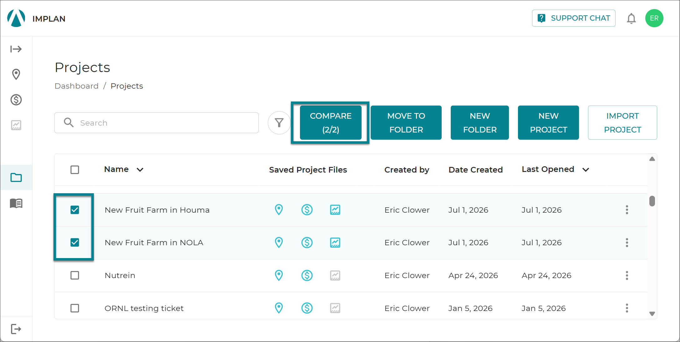Screen dimensions: 680x342
Task: Check the Nutrein project checkbox
Action: pos(75,275)
